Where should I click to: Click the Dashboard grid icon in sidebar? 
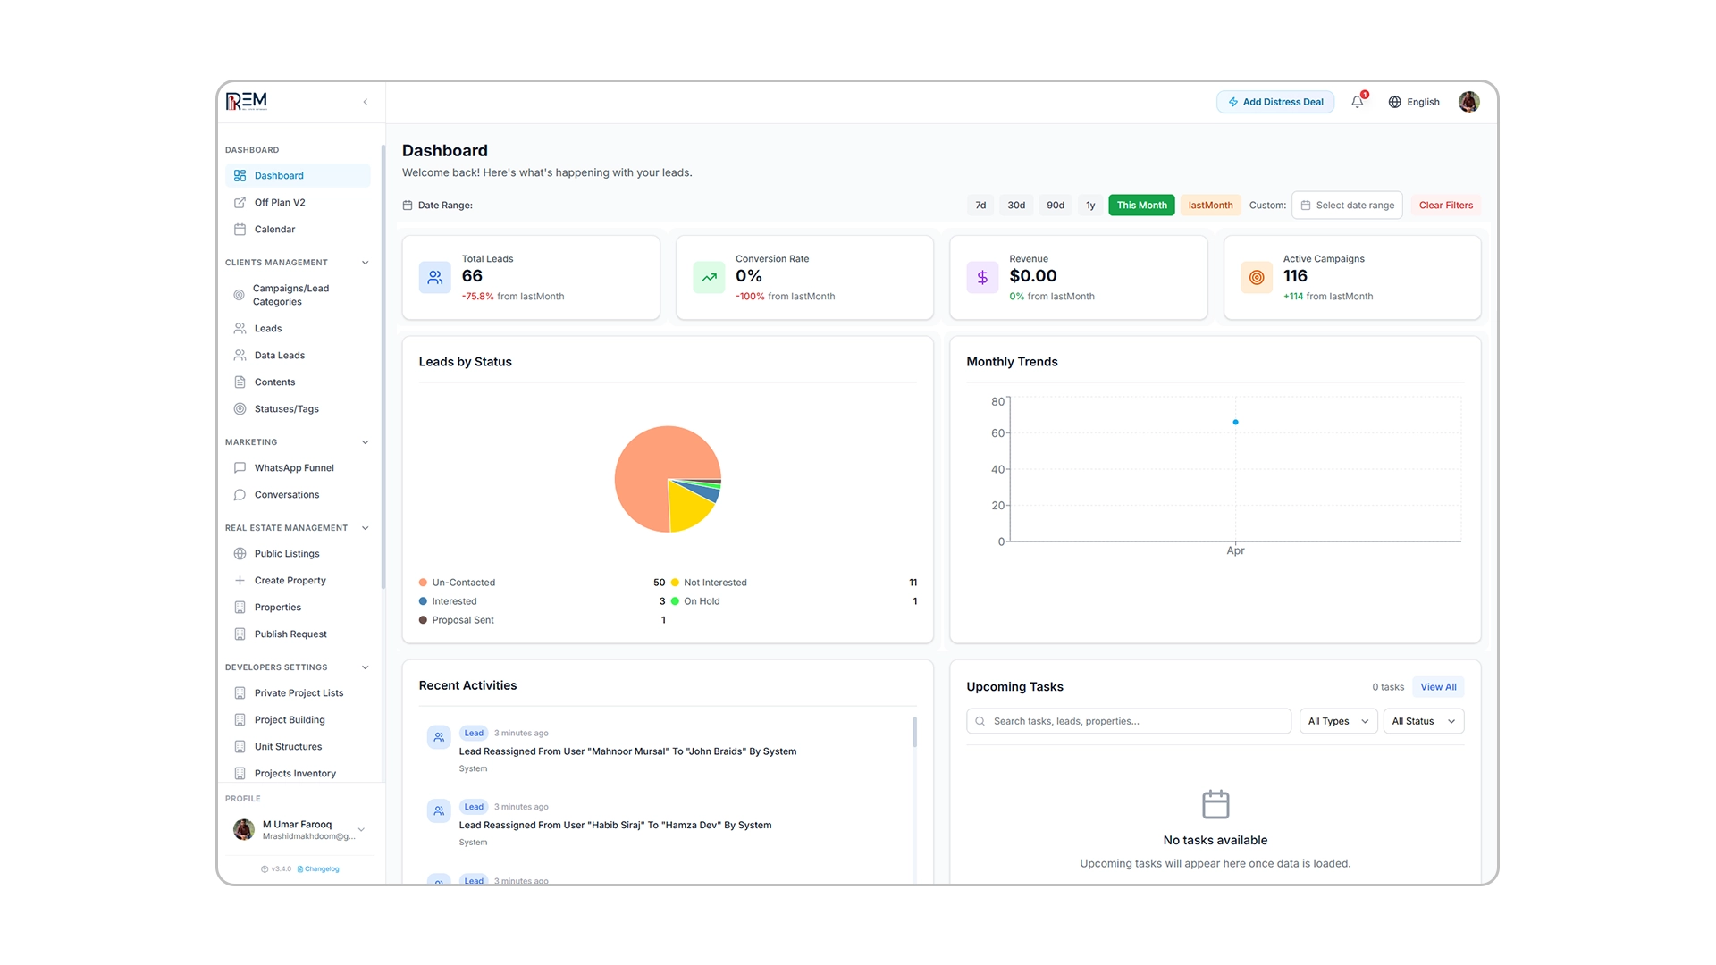tap(240, 176)
